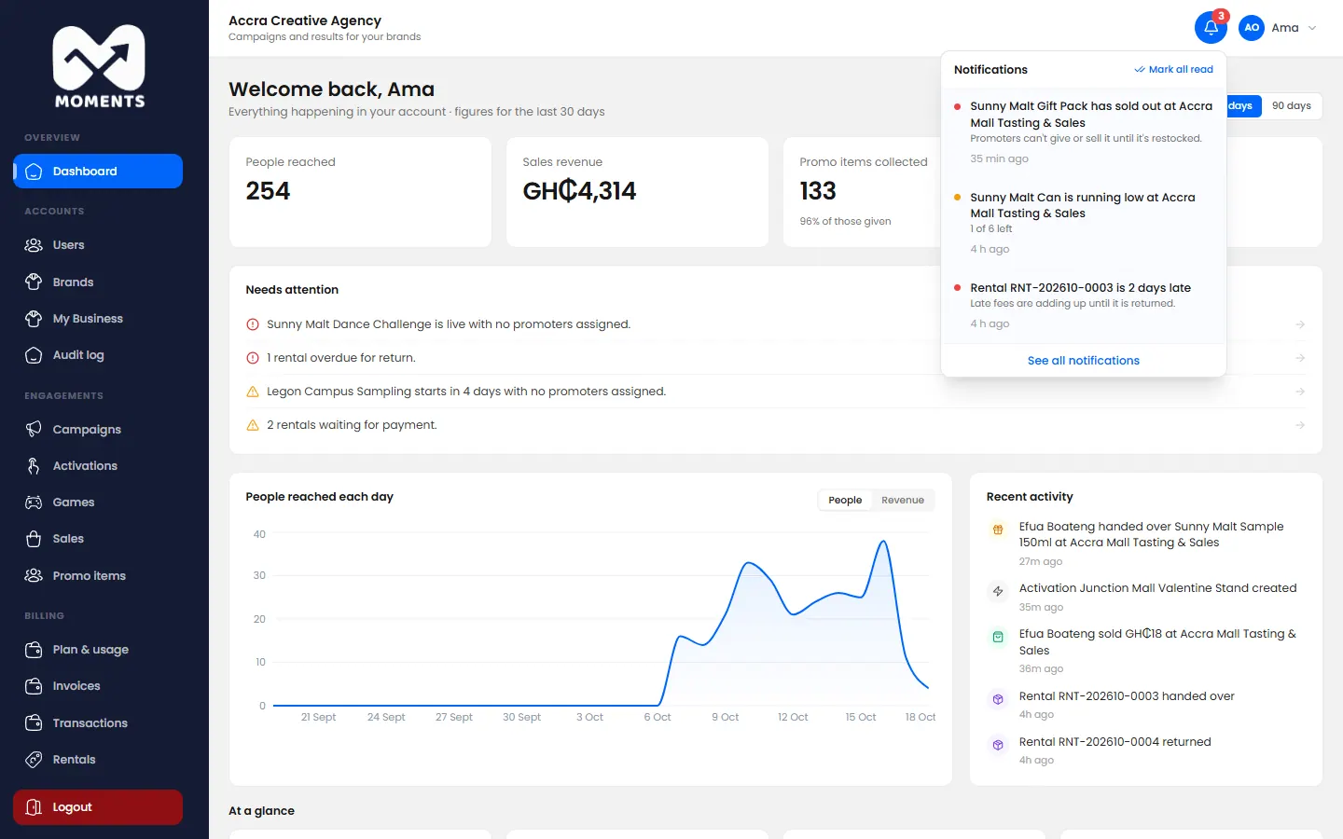Open the Sunny Malt Gift Pack sold out notification
Screen dimensions: 1343x839
click(x=1084, y=132)
